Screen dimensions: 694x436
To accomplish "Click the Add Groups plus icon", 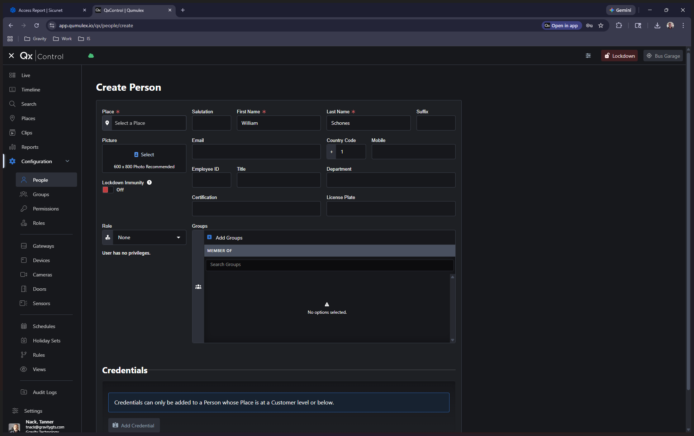I will [x=209, y=237].
